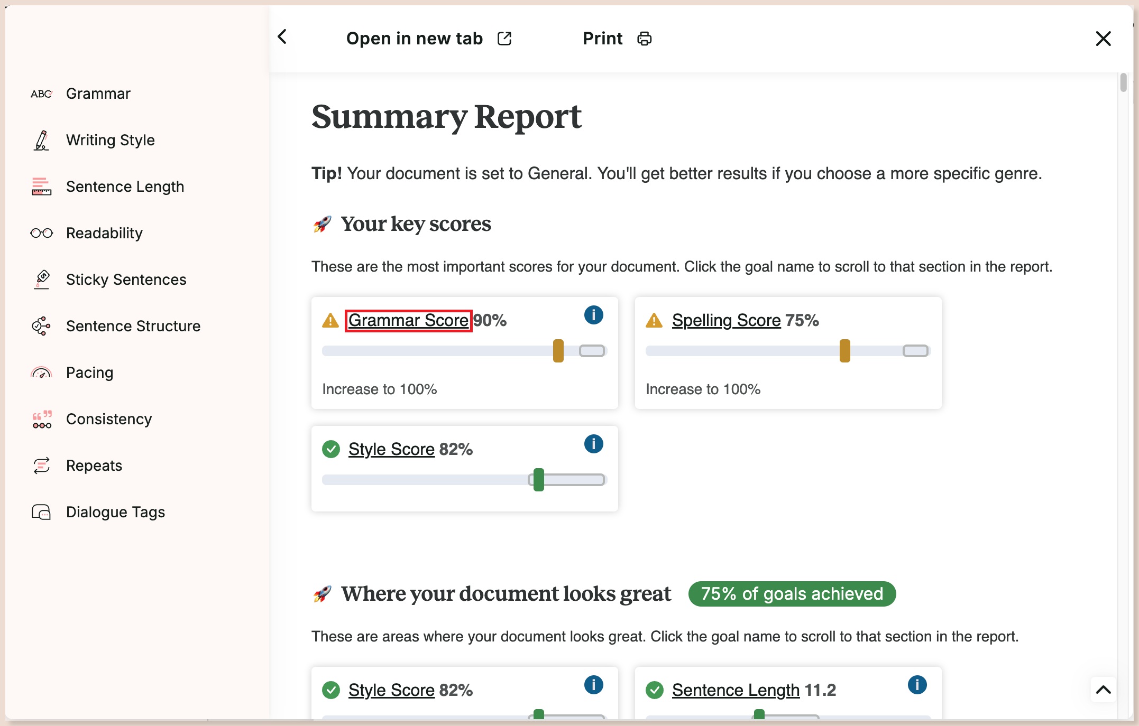
Task: Click the Sentence Length ruler icon
Action: [x=41, y=187]
